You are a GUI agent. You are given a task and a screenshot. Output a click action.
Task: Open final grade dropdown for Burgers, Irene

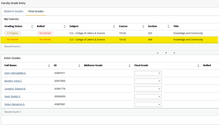coord(148,81)
